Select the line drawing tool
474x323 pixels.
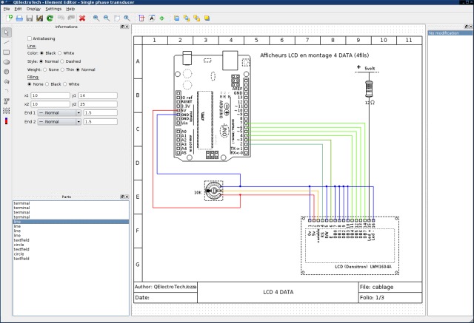pyautogui.click(x=7, y=43)
